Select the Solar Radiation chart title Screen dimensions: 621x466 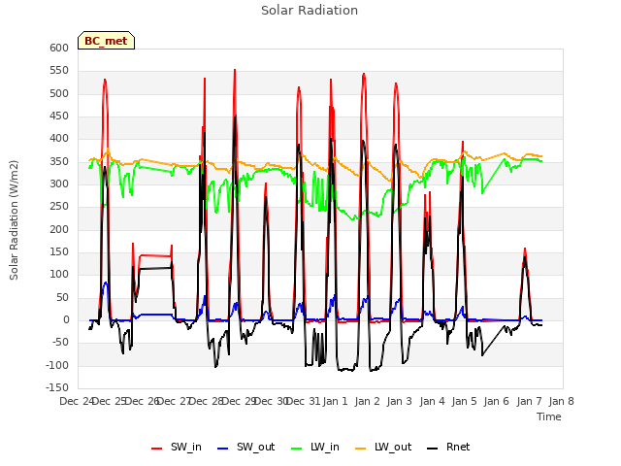point(310,11)
